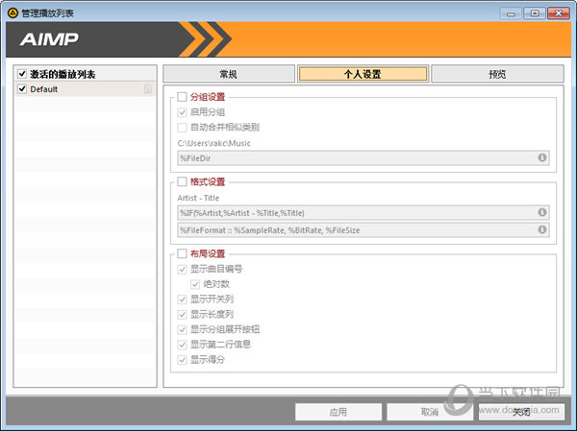The height and width of the screenshot is (431, 577).
Task: Click the info icon in the %FileDir field
Action: coord(542,157)
